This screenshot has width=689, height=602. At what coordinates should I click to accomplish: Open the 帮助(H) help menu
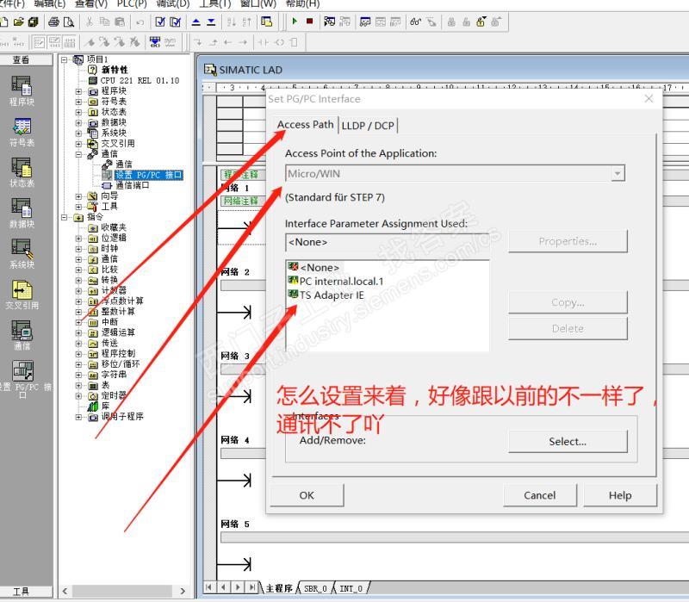click(x=302, y=4)
